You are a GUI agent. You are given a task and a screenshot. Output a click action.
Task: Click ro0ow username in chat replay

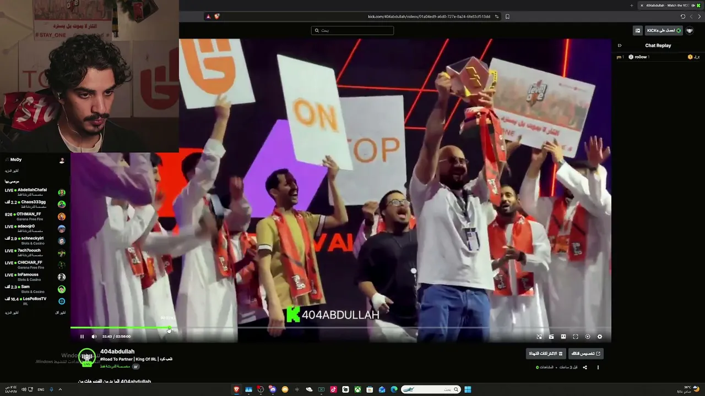pos(641,57)
